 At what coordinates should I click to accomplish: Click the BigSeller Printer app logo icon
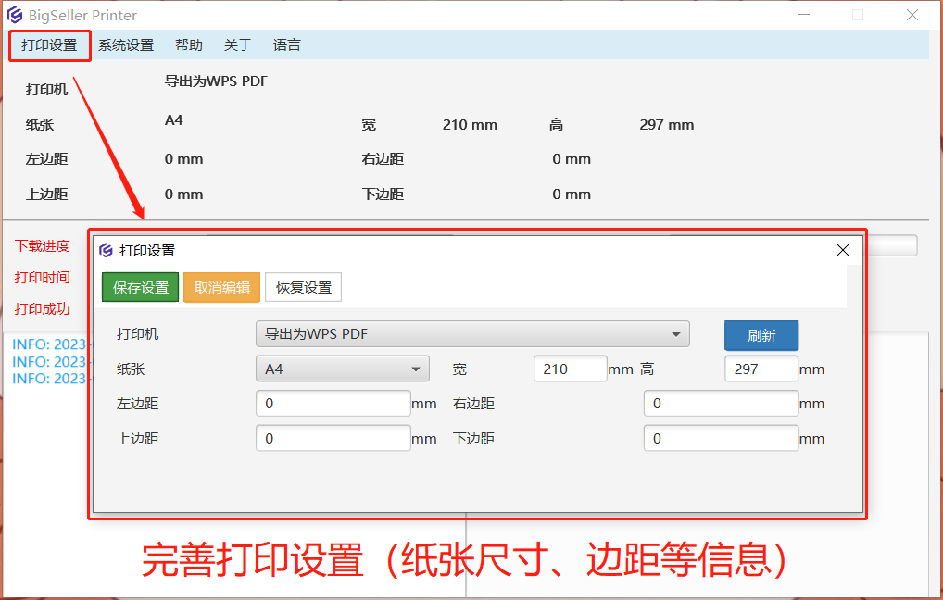coord(15,16)
